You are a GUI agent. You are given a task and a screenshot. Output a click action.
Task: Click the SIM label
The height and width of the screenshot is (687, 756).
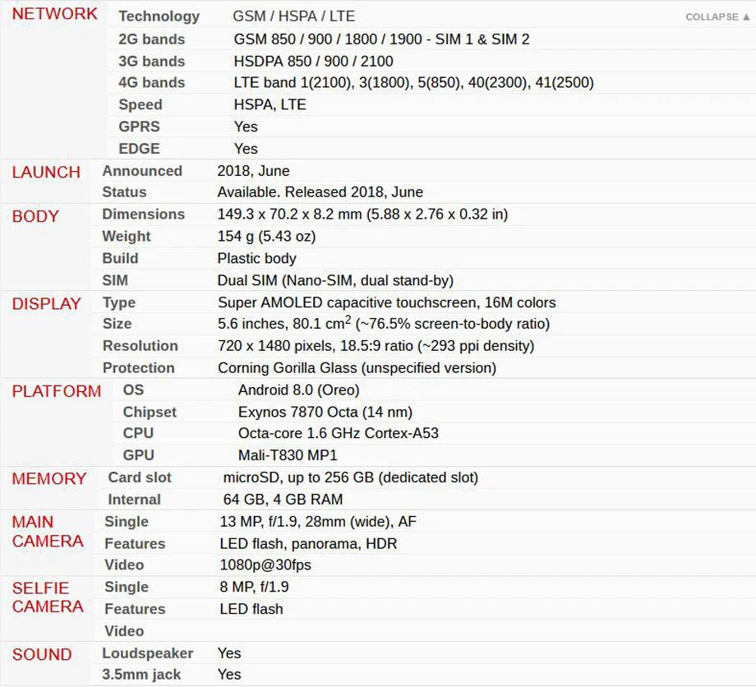click(x=115, y=280)
